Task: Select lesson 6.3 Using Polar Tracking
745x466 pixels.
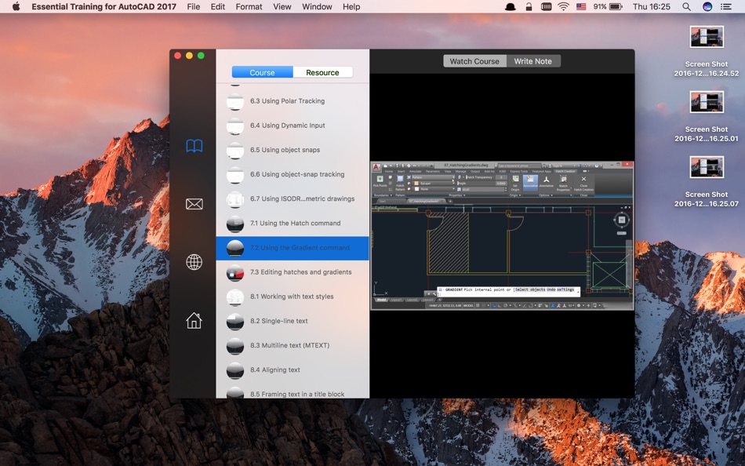Action: tap(293, 100)
